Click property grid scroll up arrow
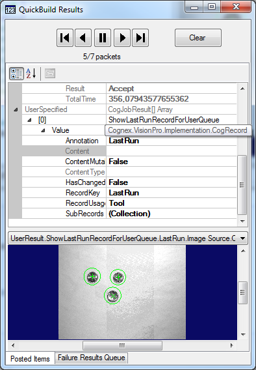256x370 pixels. pos(242,89)
